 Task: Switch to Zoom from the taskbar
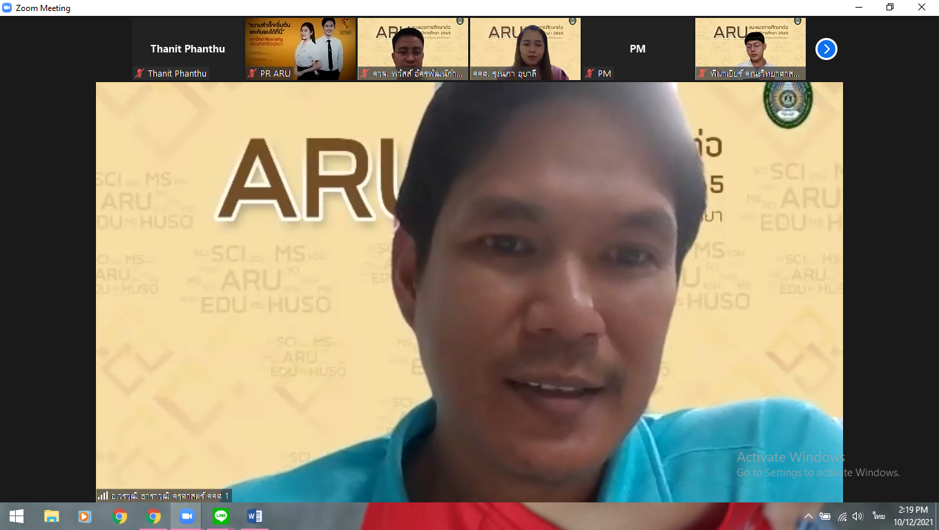pyautogui.click(x=186, y=516)
